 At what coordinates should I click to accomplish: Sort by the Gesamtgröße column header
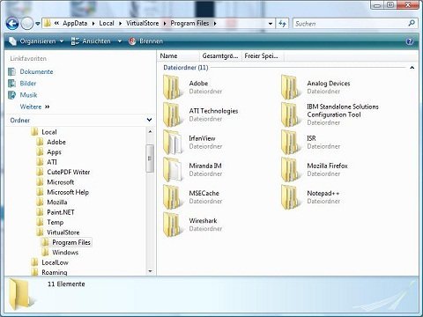coord(220,55)
